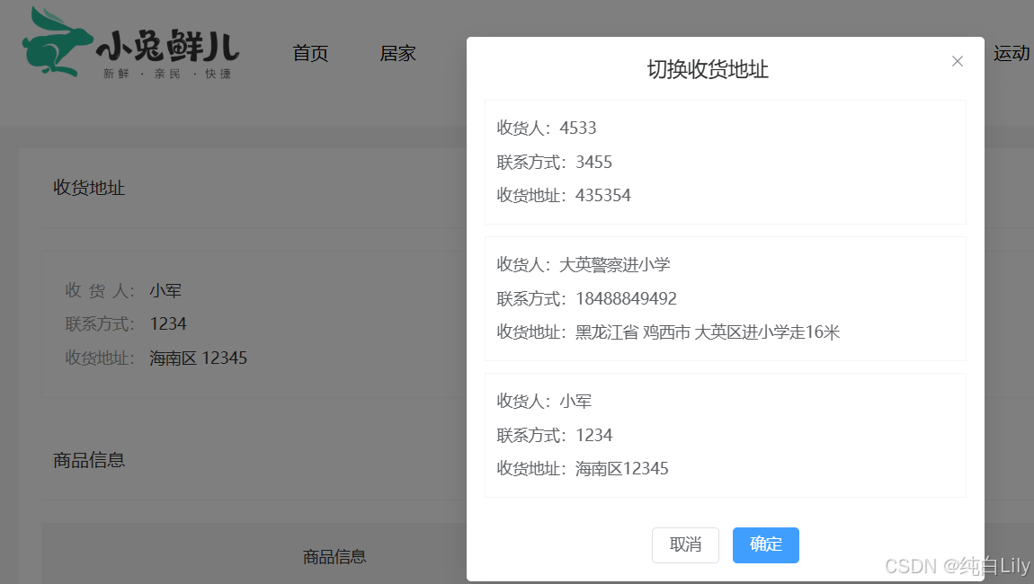Select 大英警察进小学 address card
This screenshot has height=584, width=1034.
click(x=725, y=298)
